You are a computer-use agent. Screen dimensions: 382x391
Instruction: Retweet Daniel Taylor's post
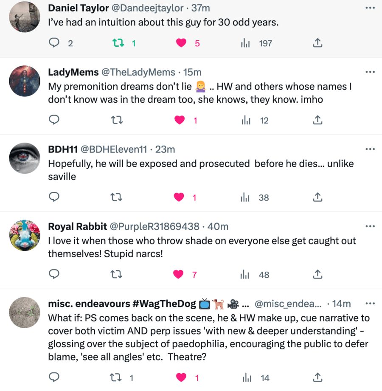pyautogui.click(x=118, y=43)
